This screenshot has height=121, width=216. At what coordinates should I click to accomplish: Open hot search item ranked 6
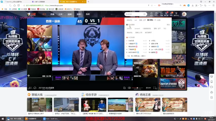pyautogui.click(x=153, y=41)
